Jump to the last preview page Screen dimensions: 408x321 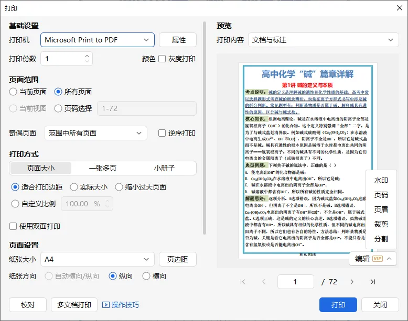(373, 282)
